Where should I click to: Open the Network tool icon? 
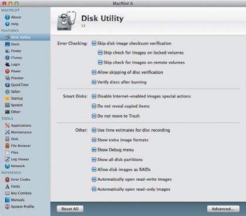click(x=7, y=166)
